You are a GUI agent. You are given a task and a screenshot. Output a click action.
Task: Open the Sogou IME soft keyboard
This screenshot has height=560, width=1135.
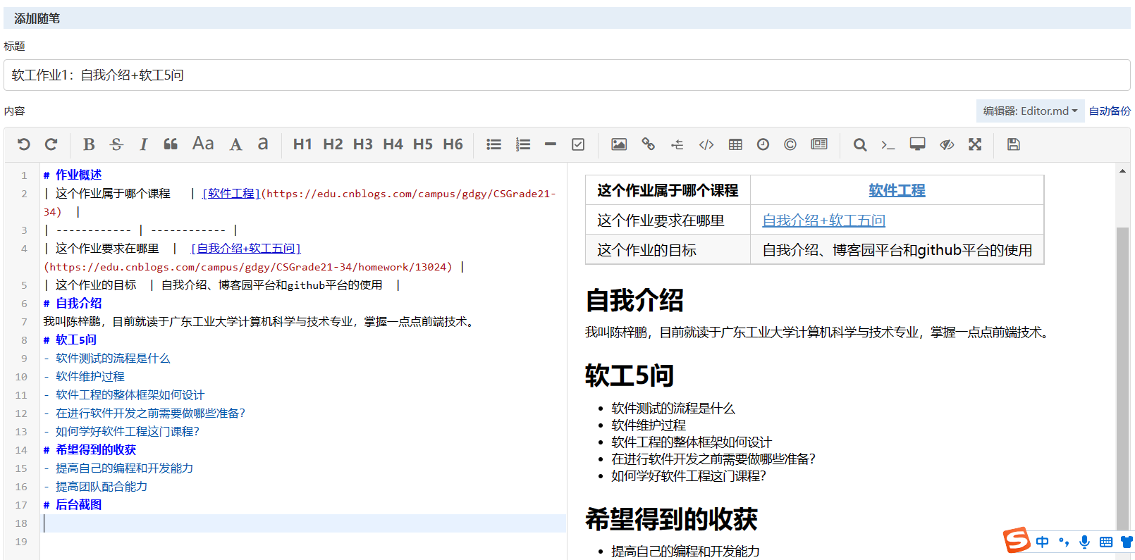[x=1106, y=542]
